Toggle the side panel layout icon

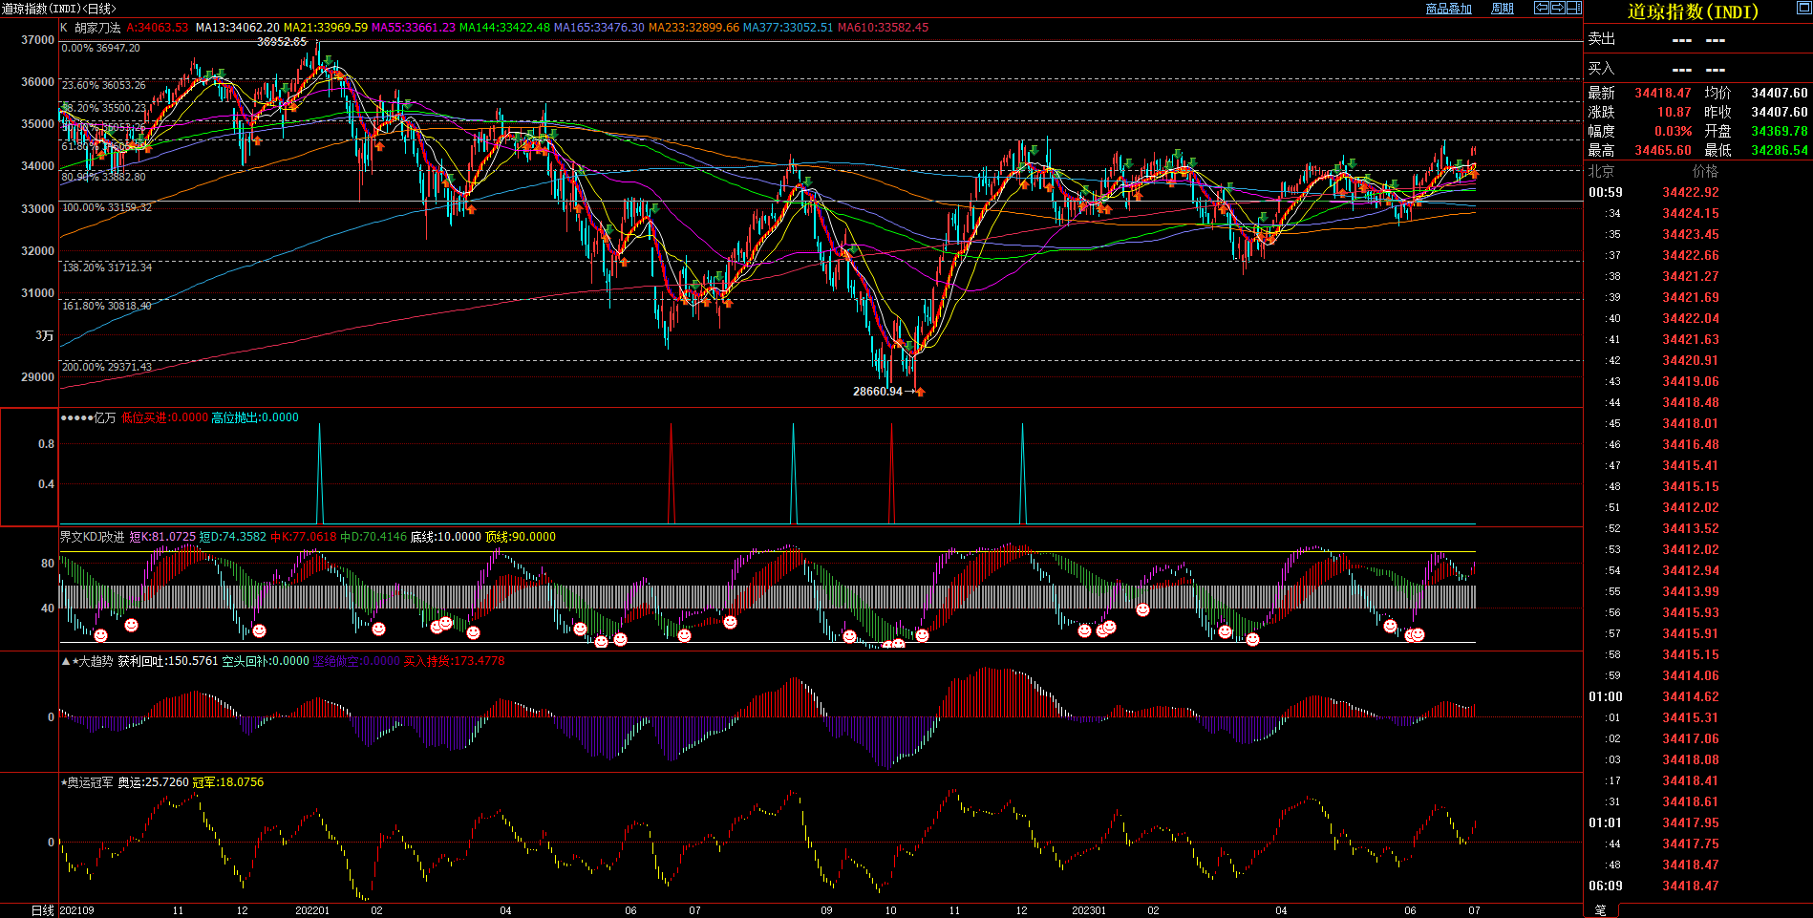(1573, 8)
